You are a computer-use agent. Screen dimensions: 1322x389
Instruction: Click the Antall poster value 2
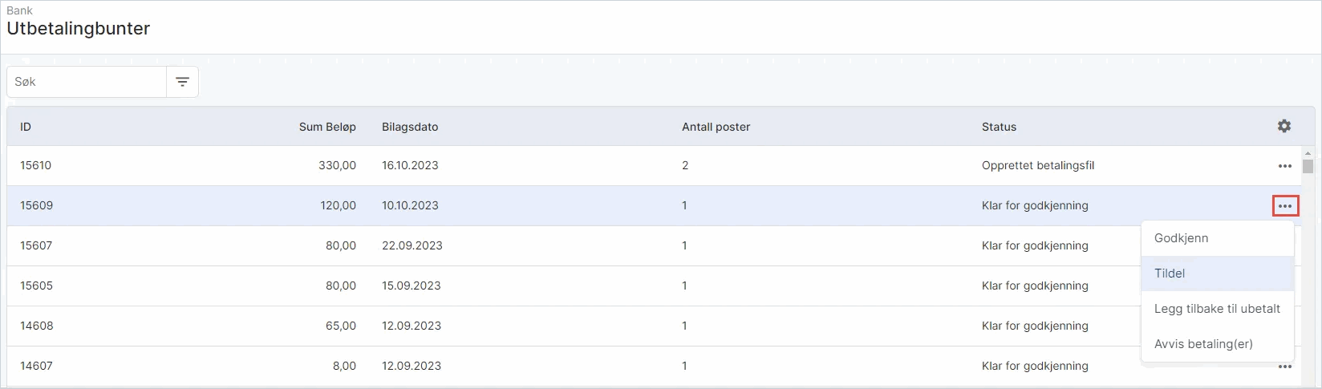click(x=685, y=165)
